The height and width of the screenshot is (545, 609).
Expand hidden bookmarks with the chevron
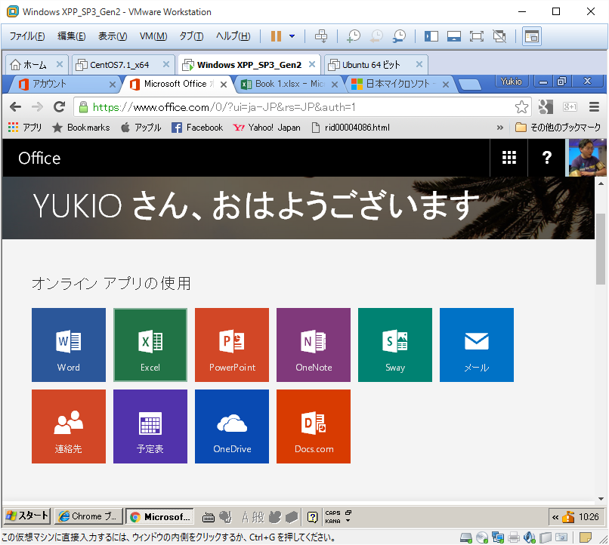[500, 128]
